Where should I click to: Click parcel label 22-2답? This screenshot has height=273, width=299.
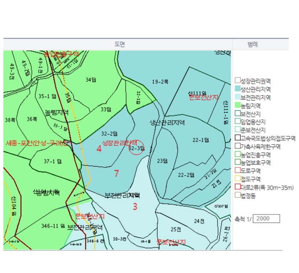tap(186, 175)
